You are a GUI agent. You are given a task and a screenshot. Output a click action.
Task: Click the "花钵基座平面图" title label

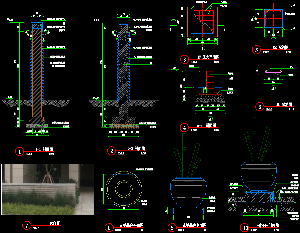131,226
